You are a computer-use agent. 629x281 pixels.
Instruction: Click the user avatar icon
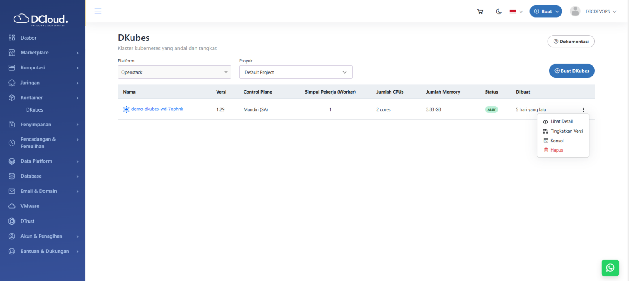[575, 11]
